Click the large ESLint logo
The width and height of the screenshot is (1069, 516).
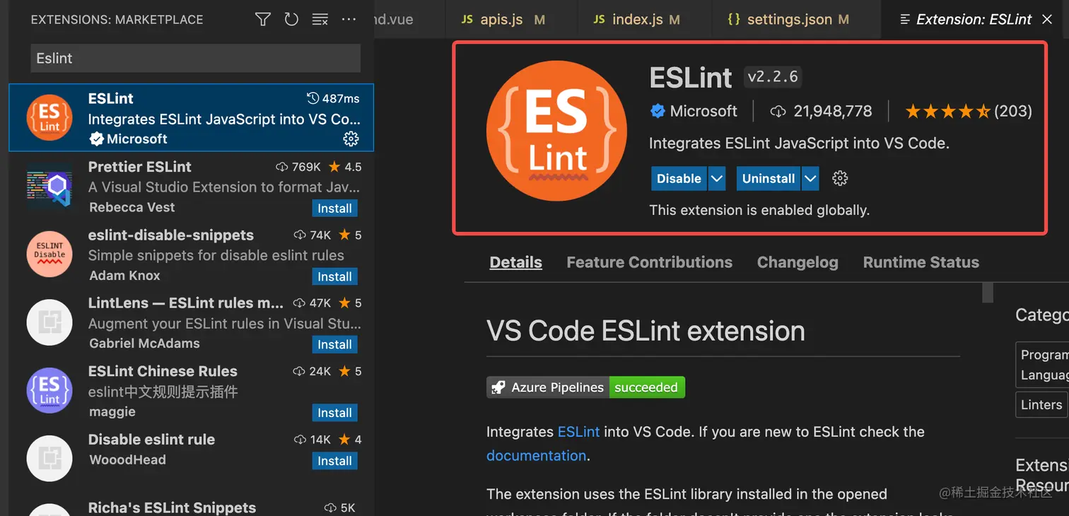(x=556, y=131)
